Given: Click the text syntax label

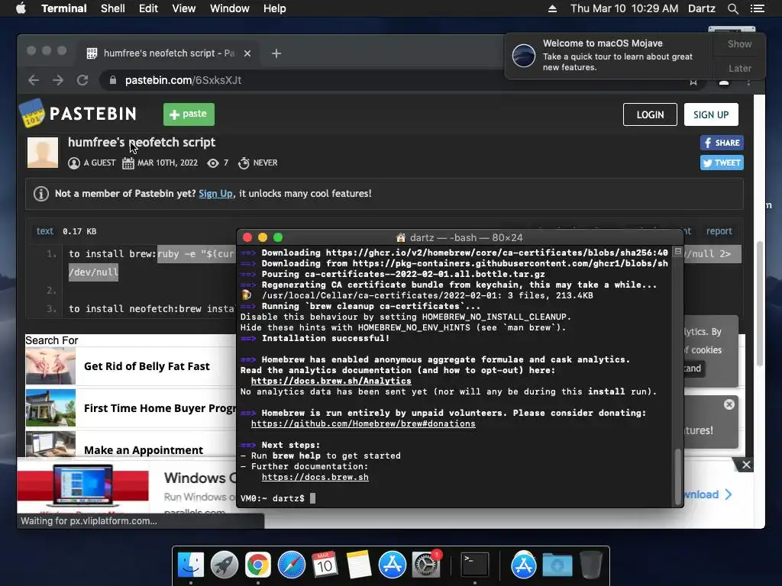Looking at the screenshot, I should (45, 230).
